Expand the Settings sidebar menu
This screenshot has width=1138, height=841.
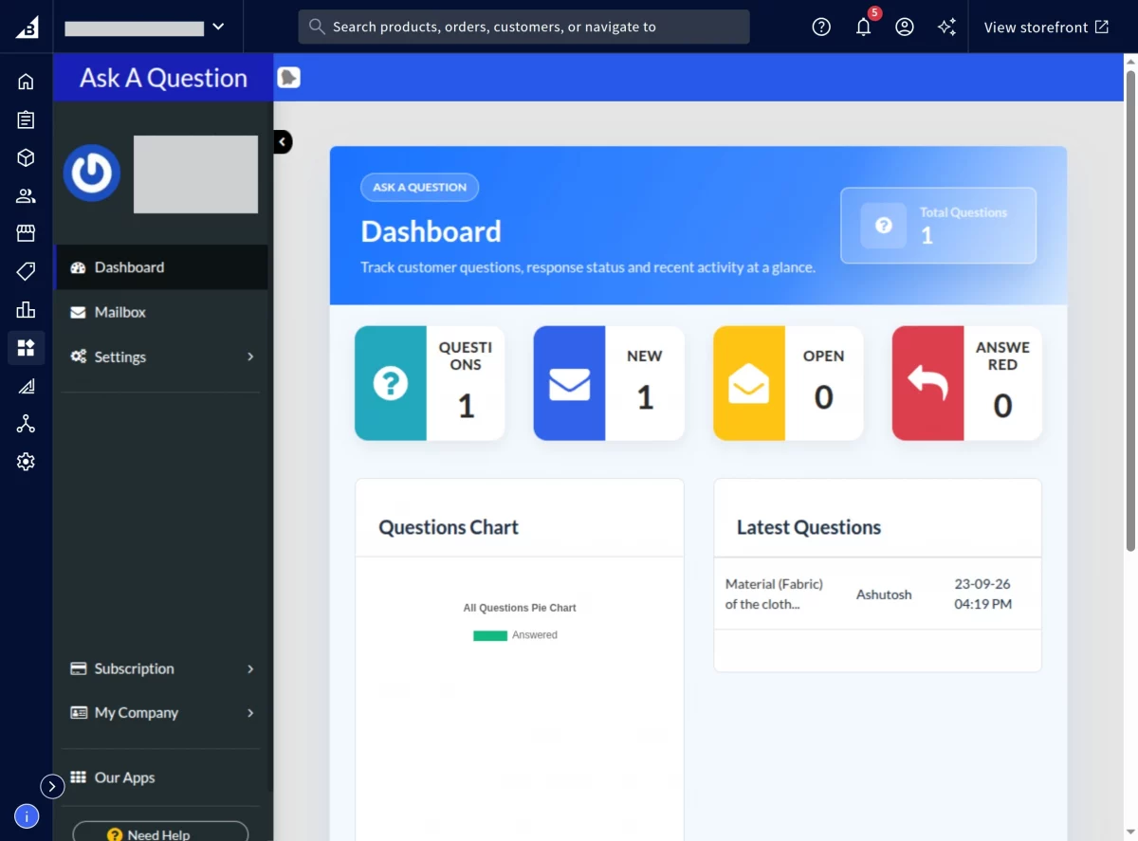(161, 357)
